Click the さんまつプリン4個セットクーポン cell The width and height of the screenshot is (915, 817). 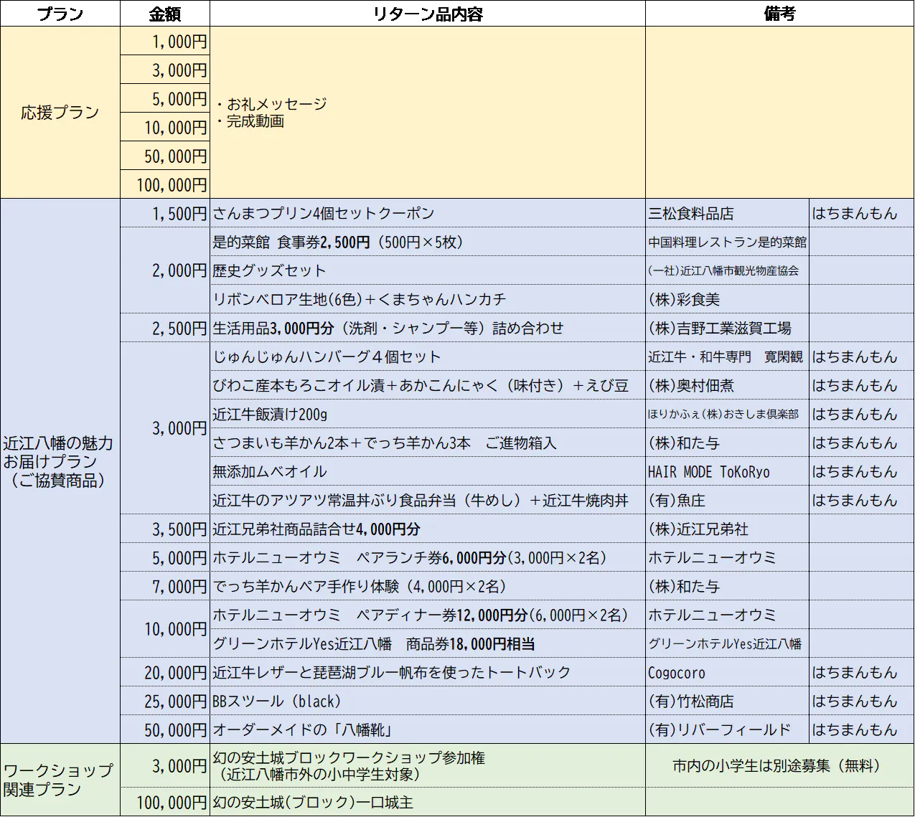click(428, 213)
